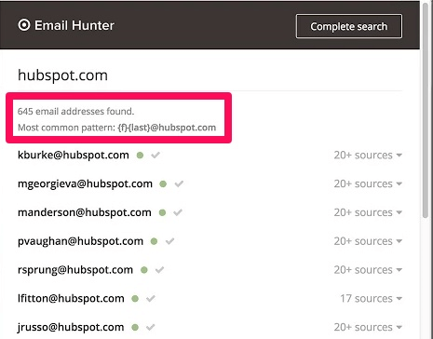
Task: Click the checkmark icon next to manderson@hubspot.com
Action: (x=178, y=212)
